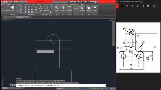Click the plus add-to icon in photo viewer

[122, 6]
